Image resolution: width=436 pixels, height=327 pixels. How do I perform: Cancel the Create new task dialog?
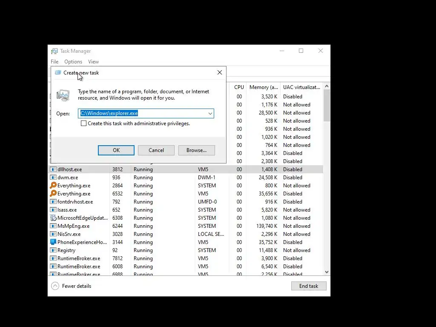tap(156, 150)
